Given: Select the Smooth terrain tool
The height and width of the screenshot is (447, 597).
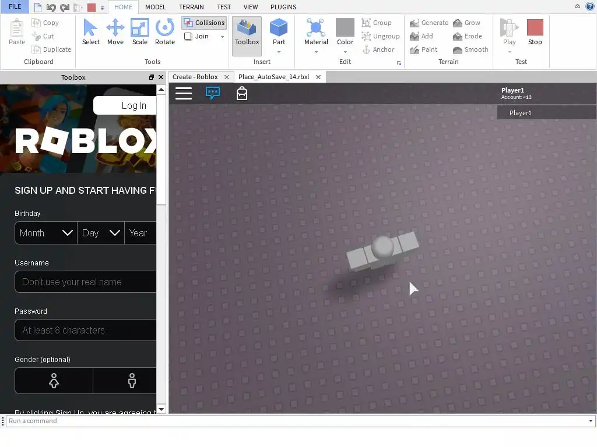Looking at the screenshot, I should 470,49.
